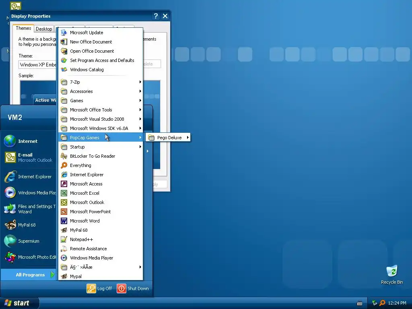Open Windows Catalog entry
Screen dimensions: 412x309
click(x=101, y=70)
